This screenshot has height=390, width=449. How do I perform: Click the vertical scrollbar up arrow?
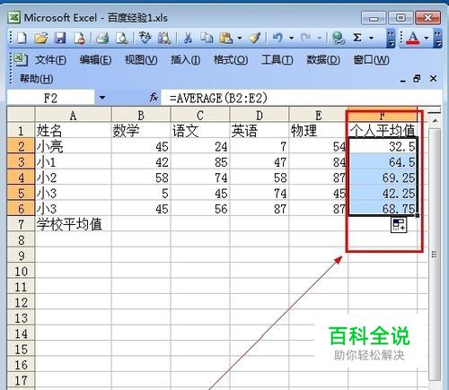[x=435, y=121]
